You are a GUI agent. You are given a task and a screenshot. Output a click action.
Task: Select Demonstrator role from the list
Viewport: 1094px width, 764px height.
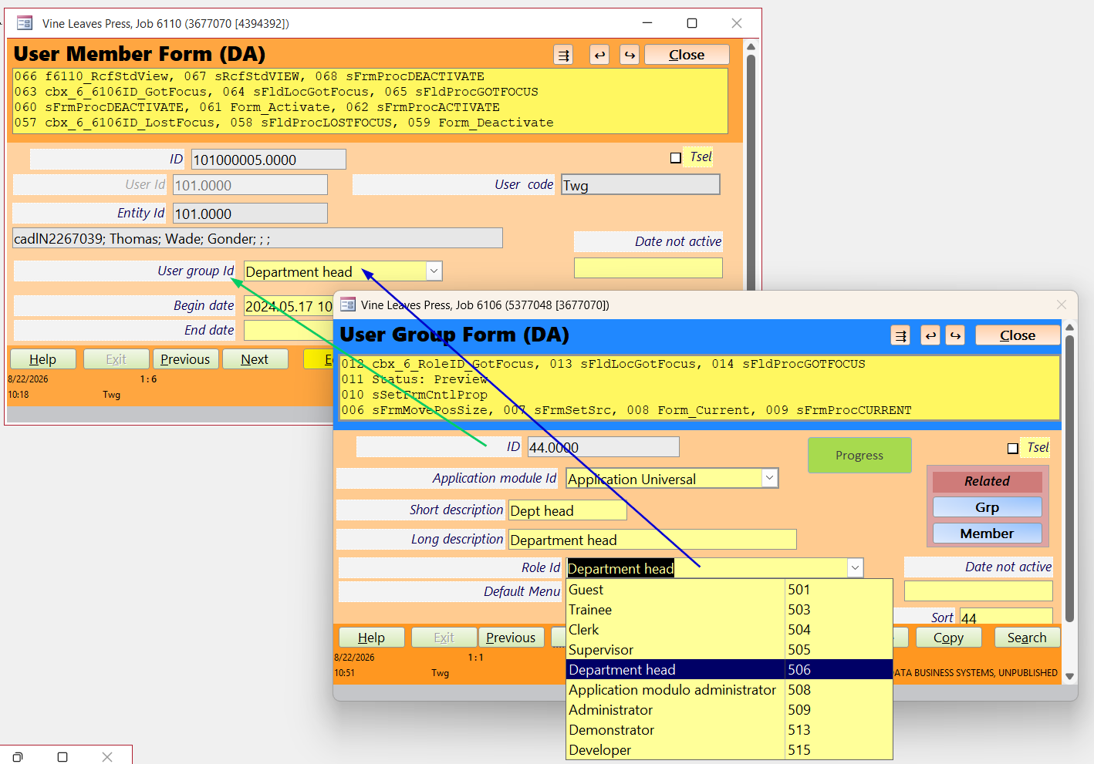(x=729, y=730)
